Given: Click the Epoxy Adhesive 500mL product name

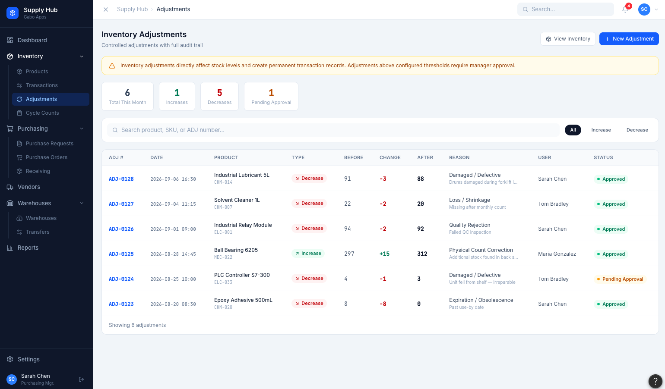Looking at the screenshot, I should click(243, 300).
